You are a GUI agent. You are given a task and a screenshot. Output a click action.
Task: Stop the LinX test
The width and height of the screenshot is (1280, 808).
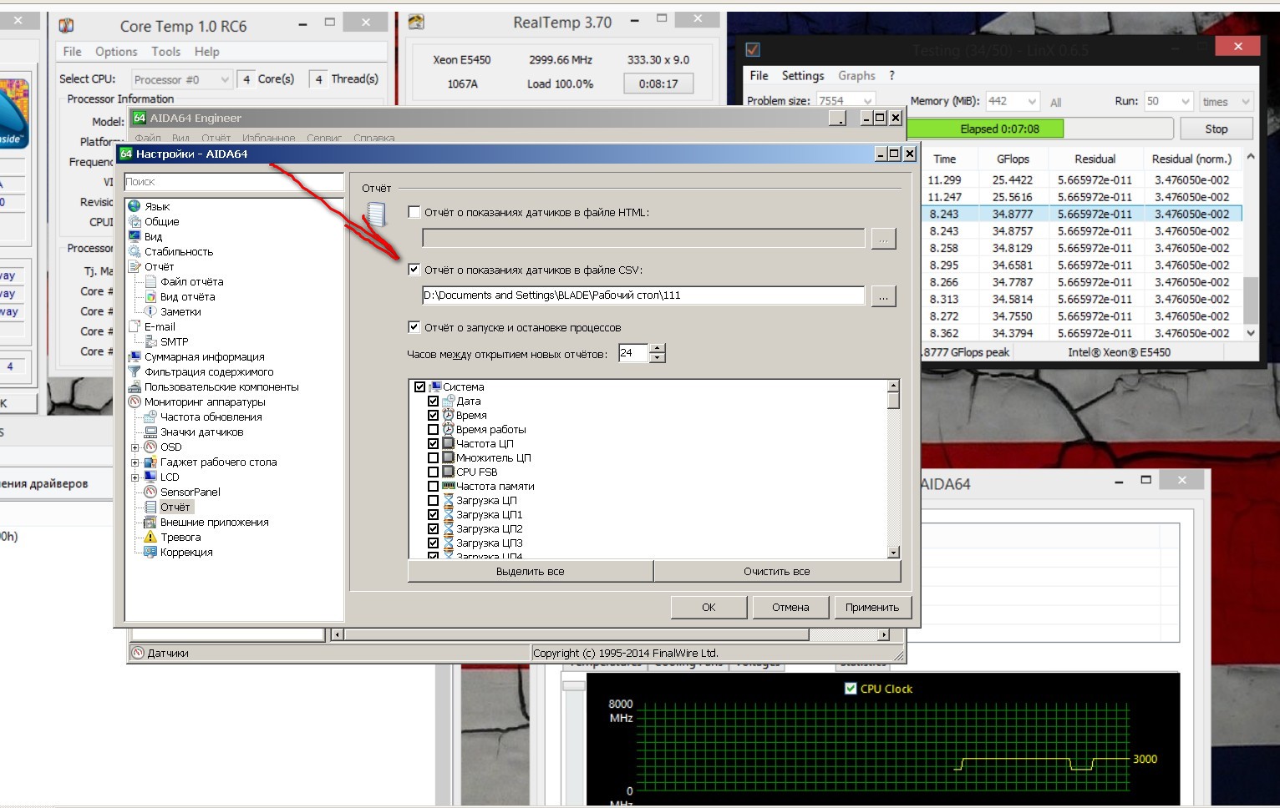click(x=1217, y=129)
